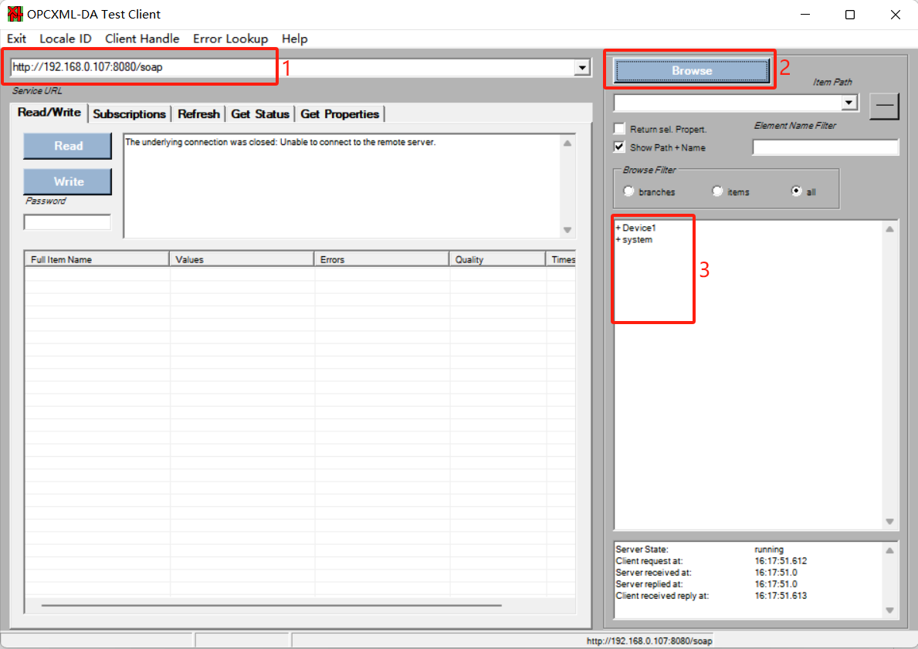Select the all browse filter radio
Image resolution: width=918 pixels, height=649 pixels.
point(796,191)
